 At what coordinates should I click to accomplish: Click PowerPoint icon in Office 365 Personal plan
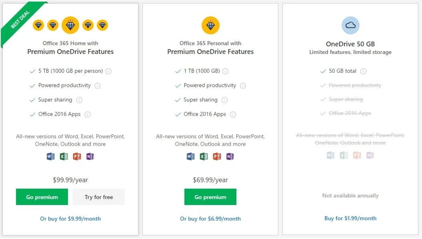[x=217, y=156]
